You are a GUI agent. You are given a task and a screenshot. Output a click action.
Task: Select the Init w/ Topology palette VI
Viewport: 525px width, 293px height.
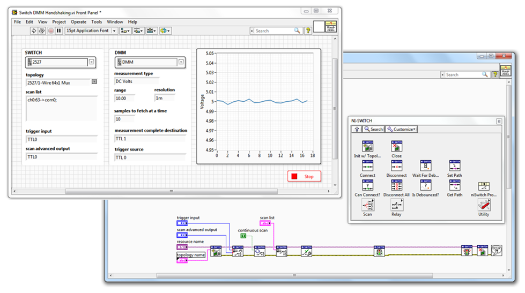[x=368, y=147]
